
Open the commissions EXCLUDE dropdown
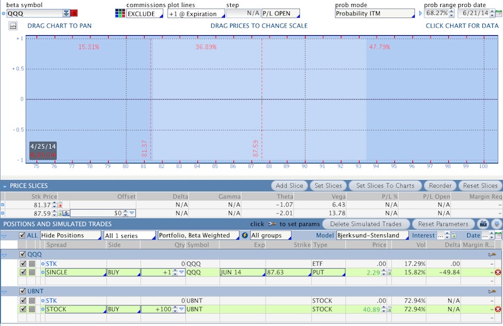click(145, 14)
